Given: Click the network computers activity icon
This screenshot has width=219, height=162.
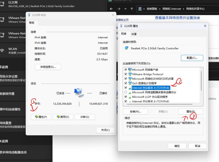Looking at the screenshot, I should click(79, 93).
